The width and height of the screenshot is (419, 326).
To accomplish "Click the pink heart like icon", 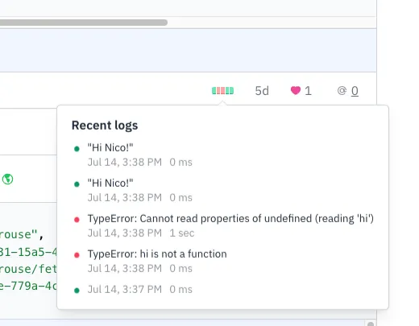I will tap(296, 90).
